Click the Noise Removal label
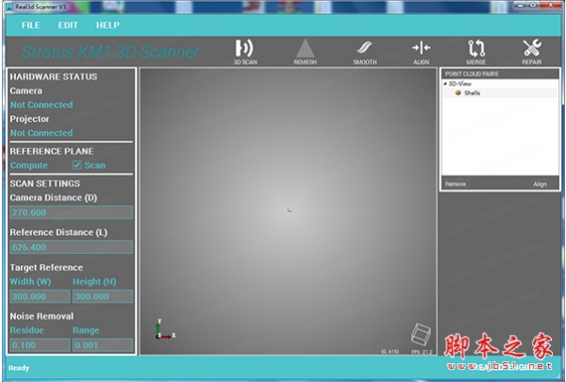566x382 pixels. 42,316
